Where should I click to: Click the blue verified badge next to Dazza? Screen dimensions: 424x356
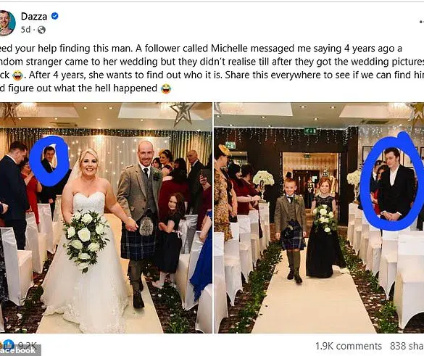(x=55, y=16)
